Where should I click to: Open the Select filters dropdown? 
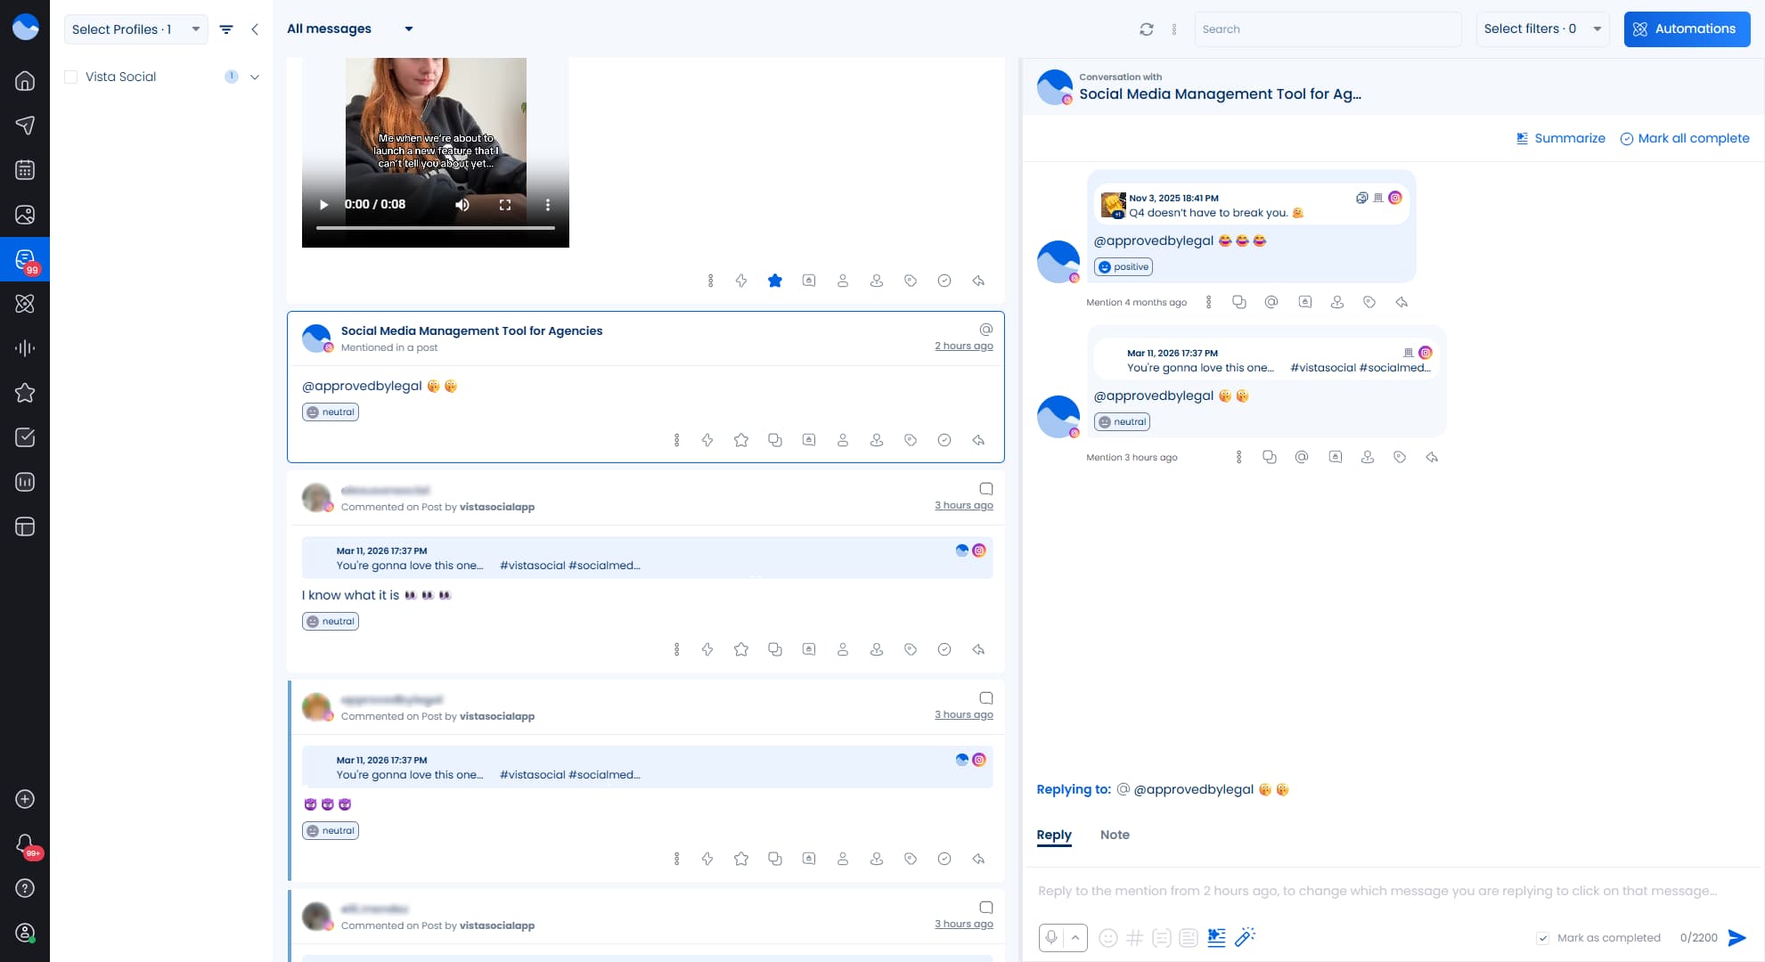tap(1541, 29)
